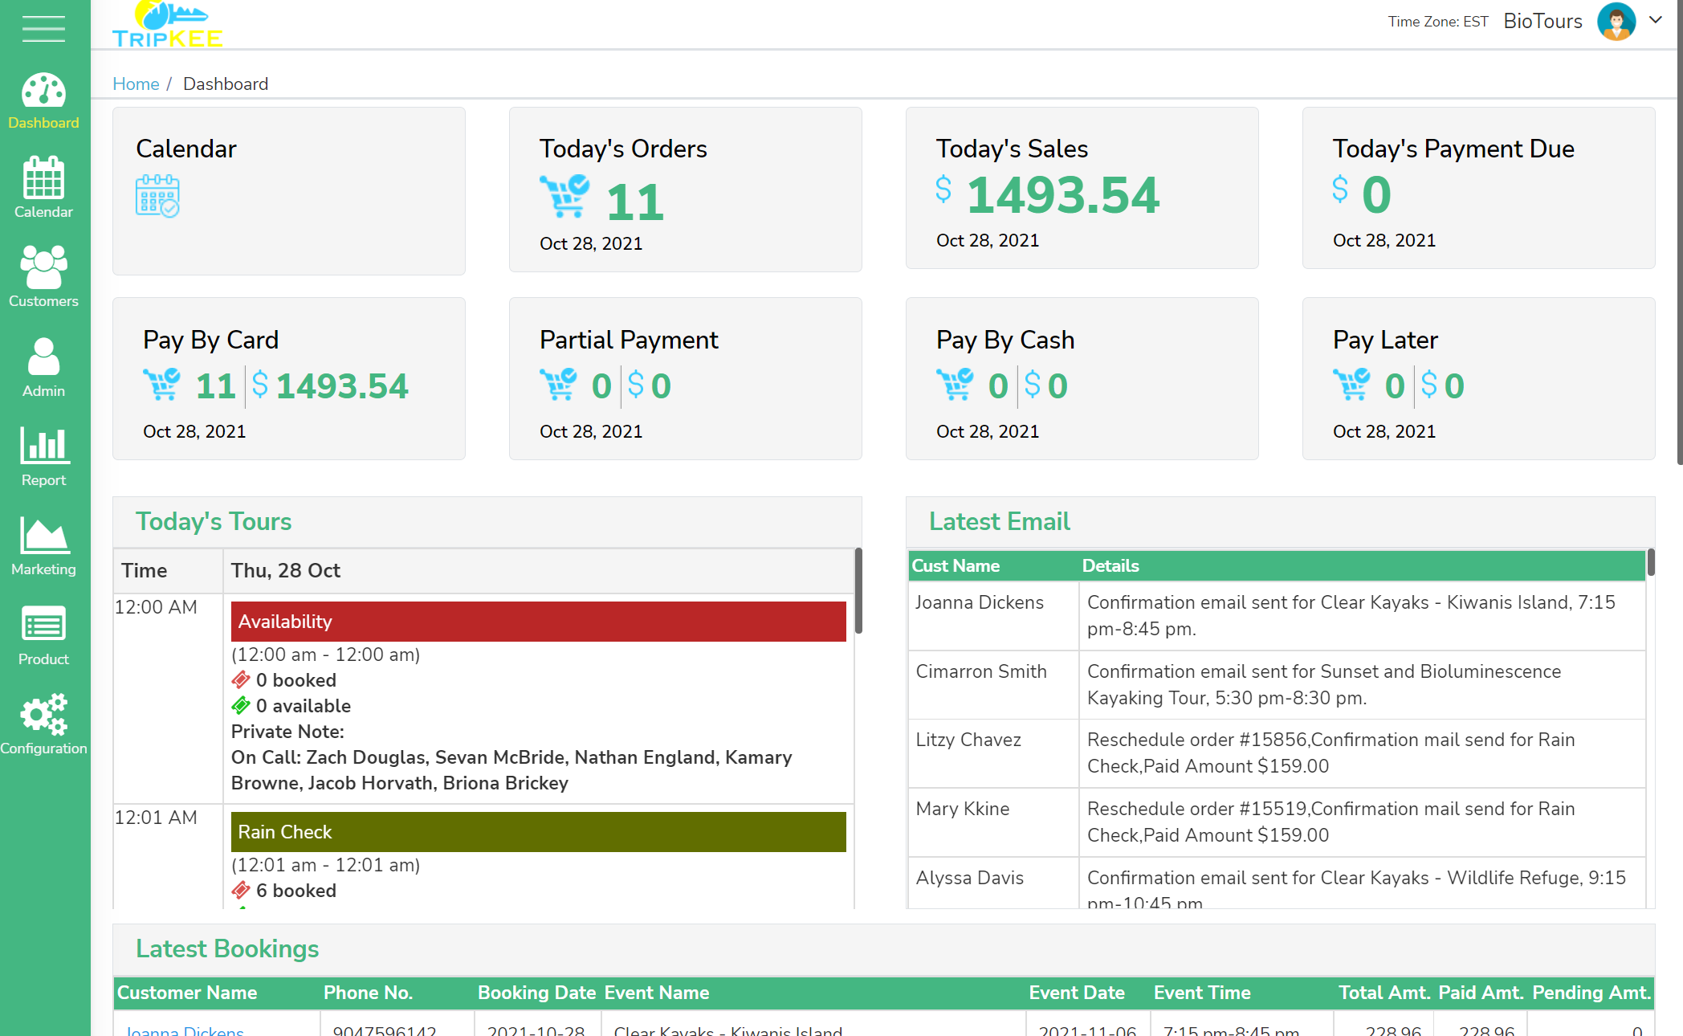Open the Dashboard section from the sidebar
The width and height of the screenshot is (1683, 1036).
[x=44, y=99]
